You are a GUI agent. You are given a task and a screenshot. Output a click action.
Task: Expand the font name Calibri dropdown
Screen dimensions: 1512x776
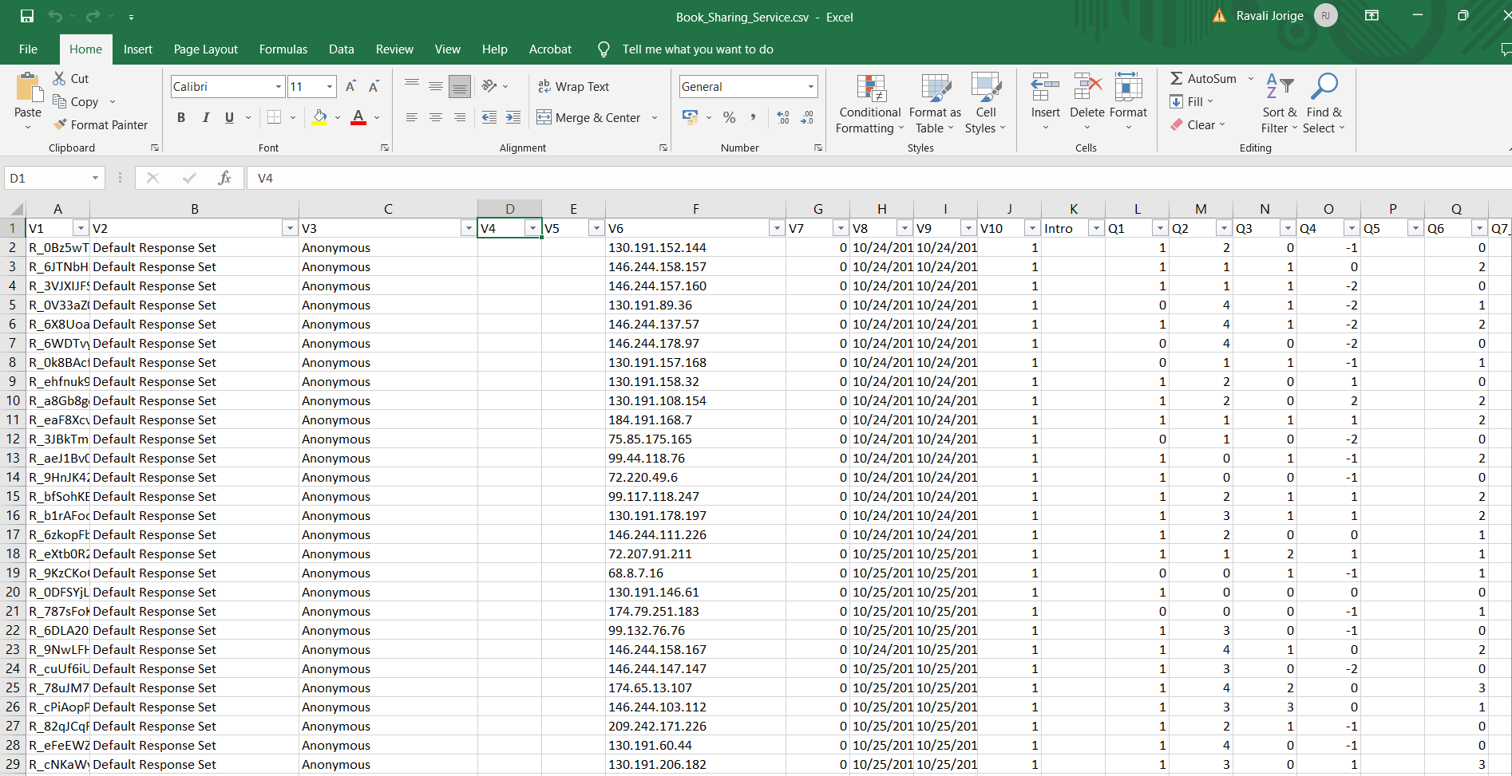coord(279,86)
